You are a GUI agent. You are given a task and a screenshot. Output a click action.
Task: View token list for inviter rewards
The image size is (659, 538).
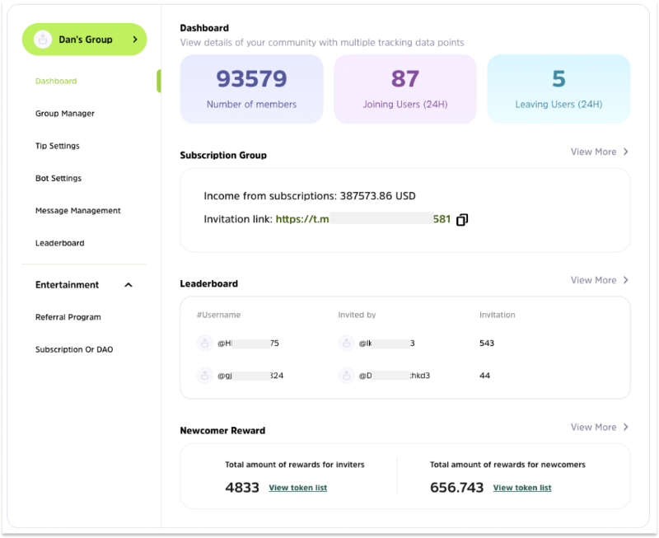(x=297, y=488)
